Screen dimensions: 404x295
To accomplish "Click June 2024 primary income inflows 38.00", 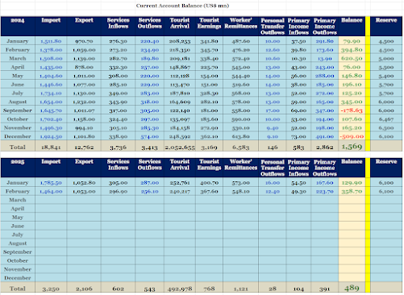I will point(298,85).
